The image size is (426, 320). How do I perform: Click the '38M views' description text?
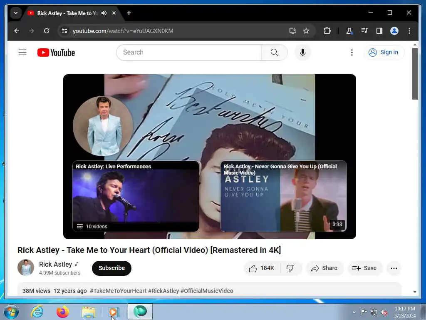click(36, 291)
